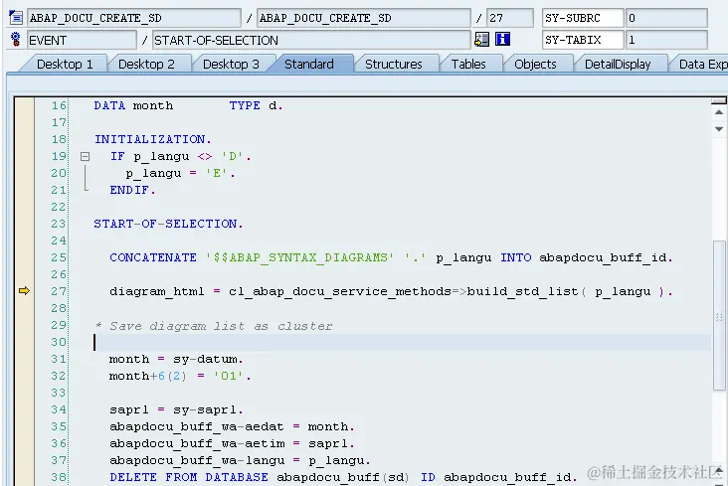
Task: Click the month = sy-datum statement
Action: [176, 359]
